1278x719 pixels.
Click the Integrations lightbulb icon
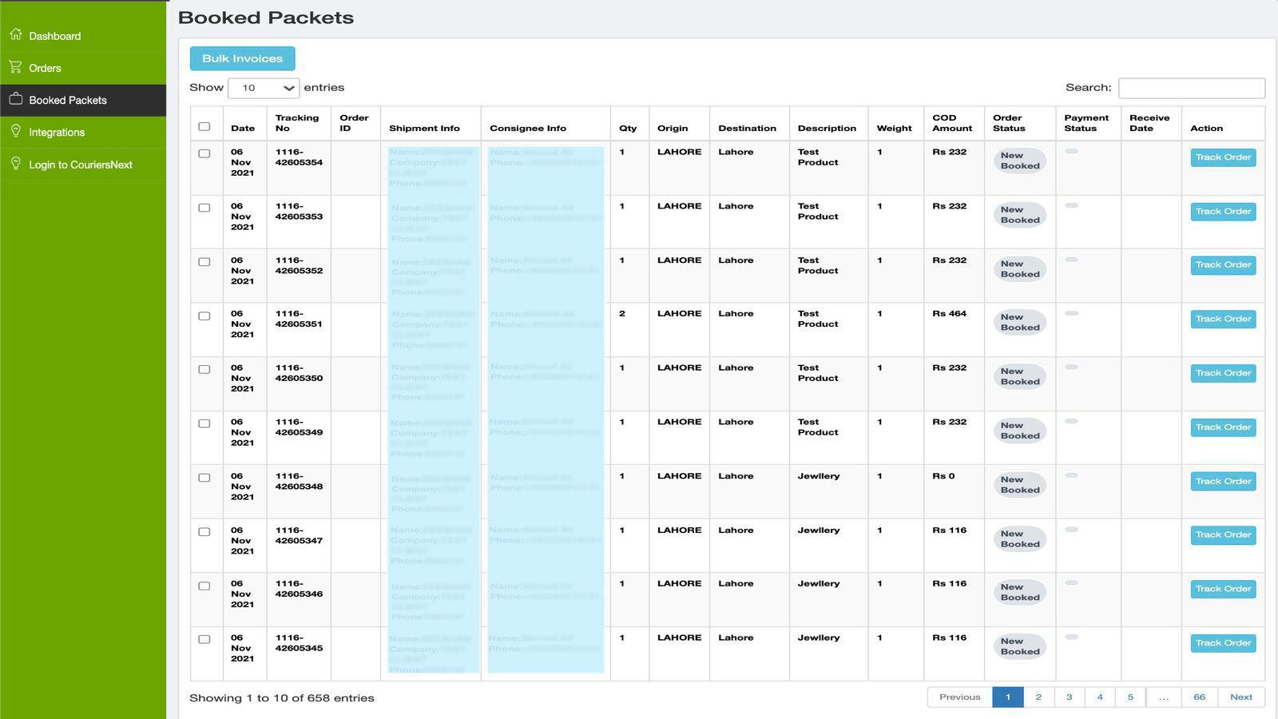(16, 131)
